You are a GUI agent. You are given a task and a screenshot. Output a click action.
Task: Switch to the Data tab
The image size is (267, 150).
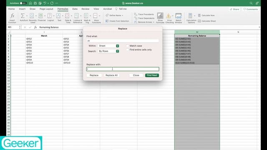click(75, 9)
